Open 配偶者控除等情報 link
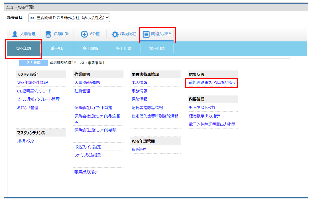Viewport: 309px width, 199px height. (147, 108)
